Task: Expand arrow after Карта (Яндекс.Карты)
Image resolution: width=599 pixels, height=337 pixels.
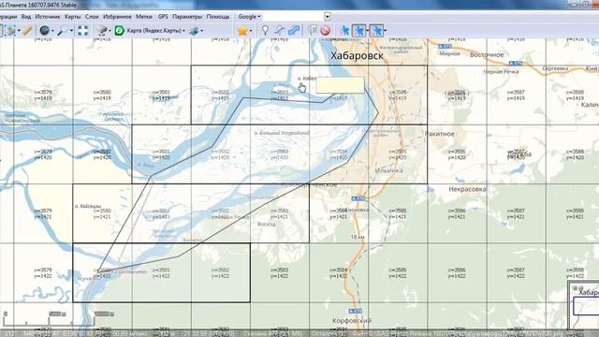Action: point(184,31)
